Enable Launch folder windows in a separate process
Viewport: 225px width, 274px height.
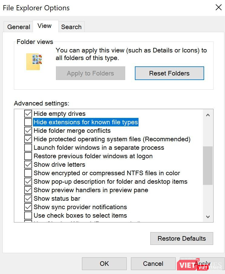coord(28,147)
